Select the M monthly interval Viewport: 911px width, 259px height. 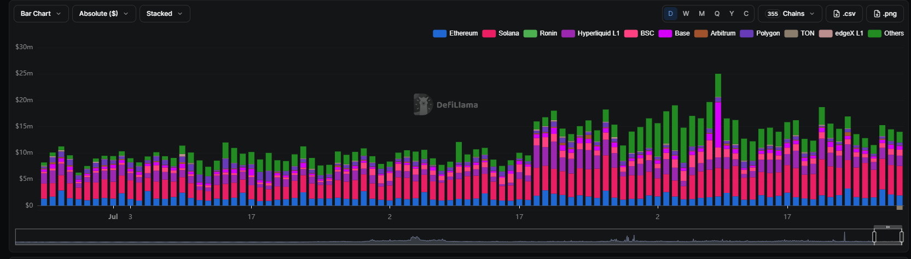701,14
